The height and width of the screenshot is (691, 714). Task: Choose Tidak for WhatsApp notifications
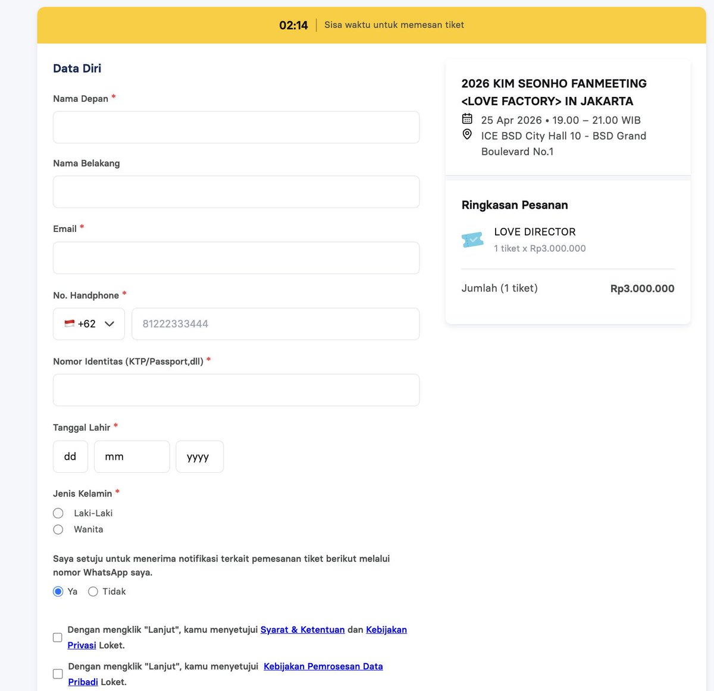93,592
